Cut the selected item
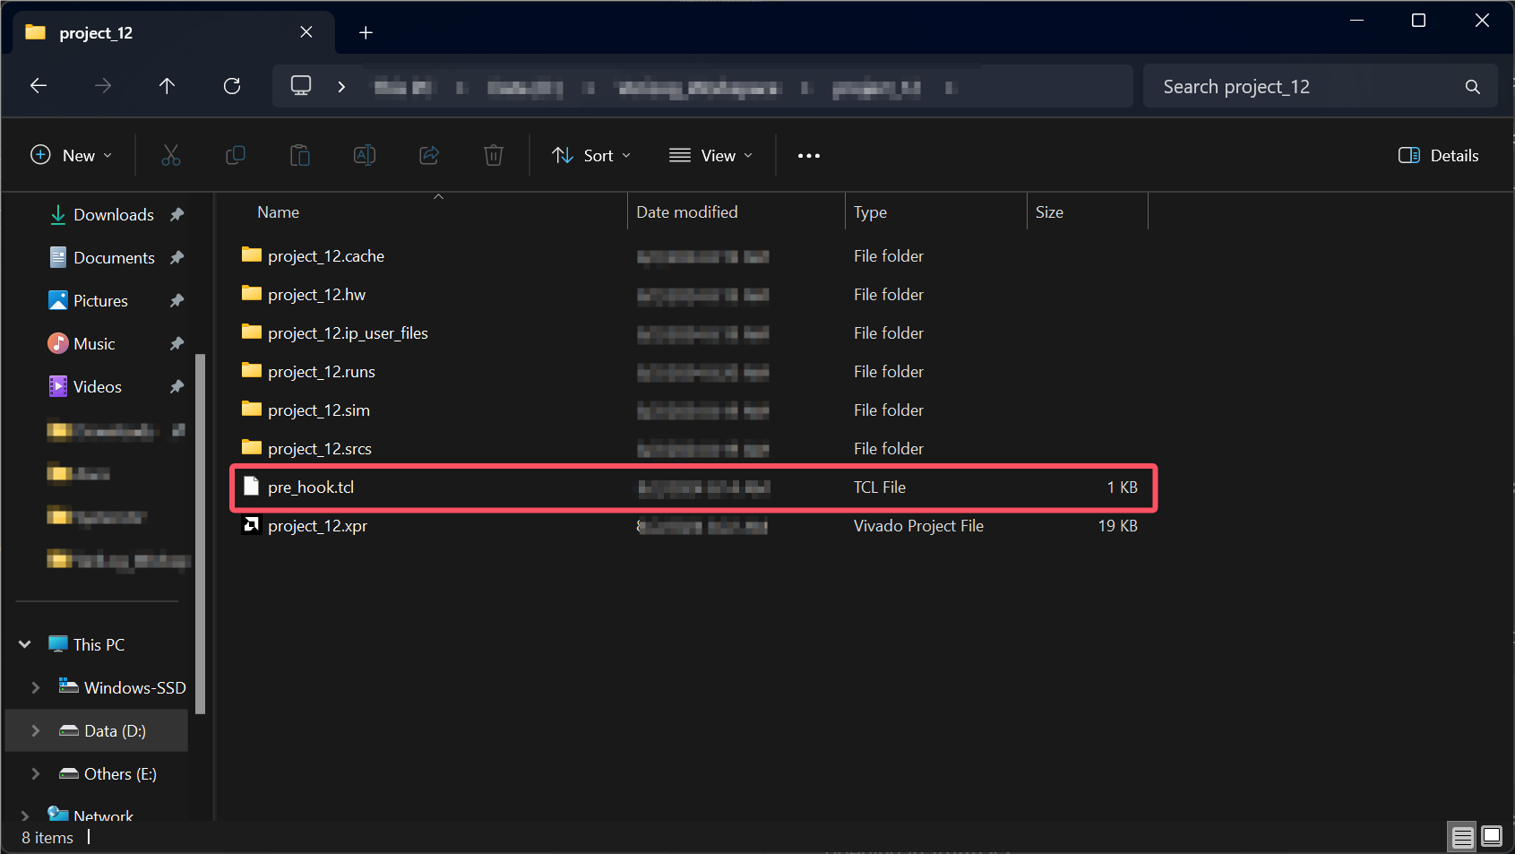1515x854 pixels. [171, 155]
